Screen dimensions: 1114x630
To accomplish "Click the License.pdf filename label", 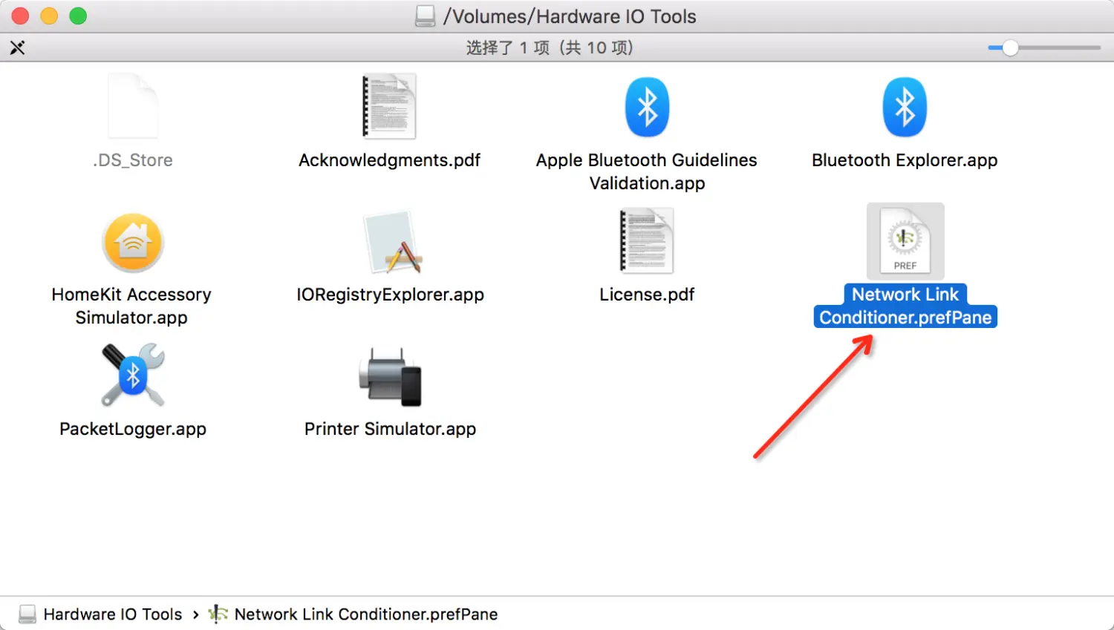I will click(647, 295).
